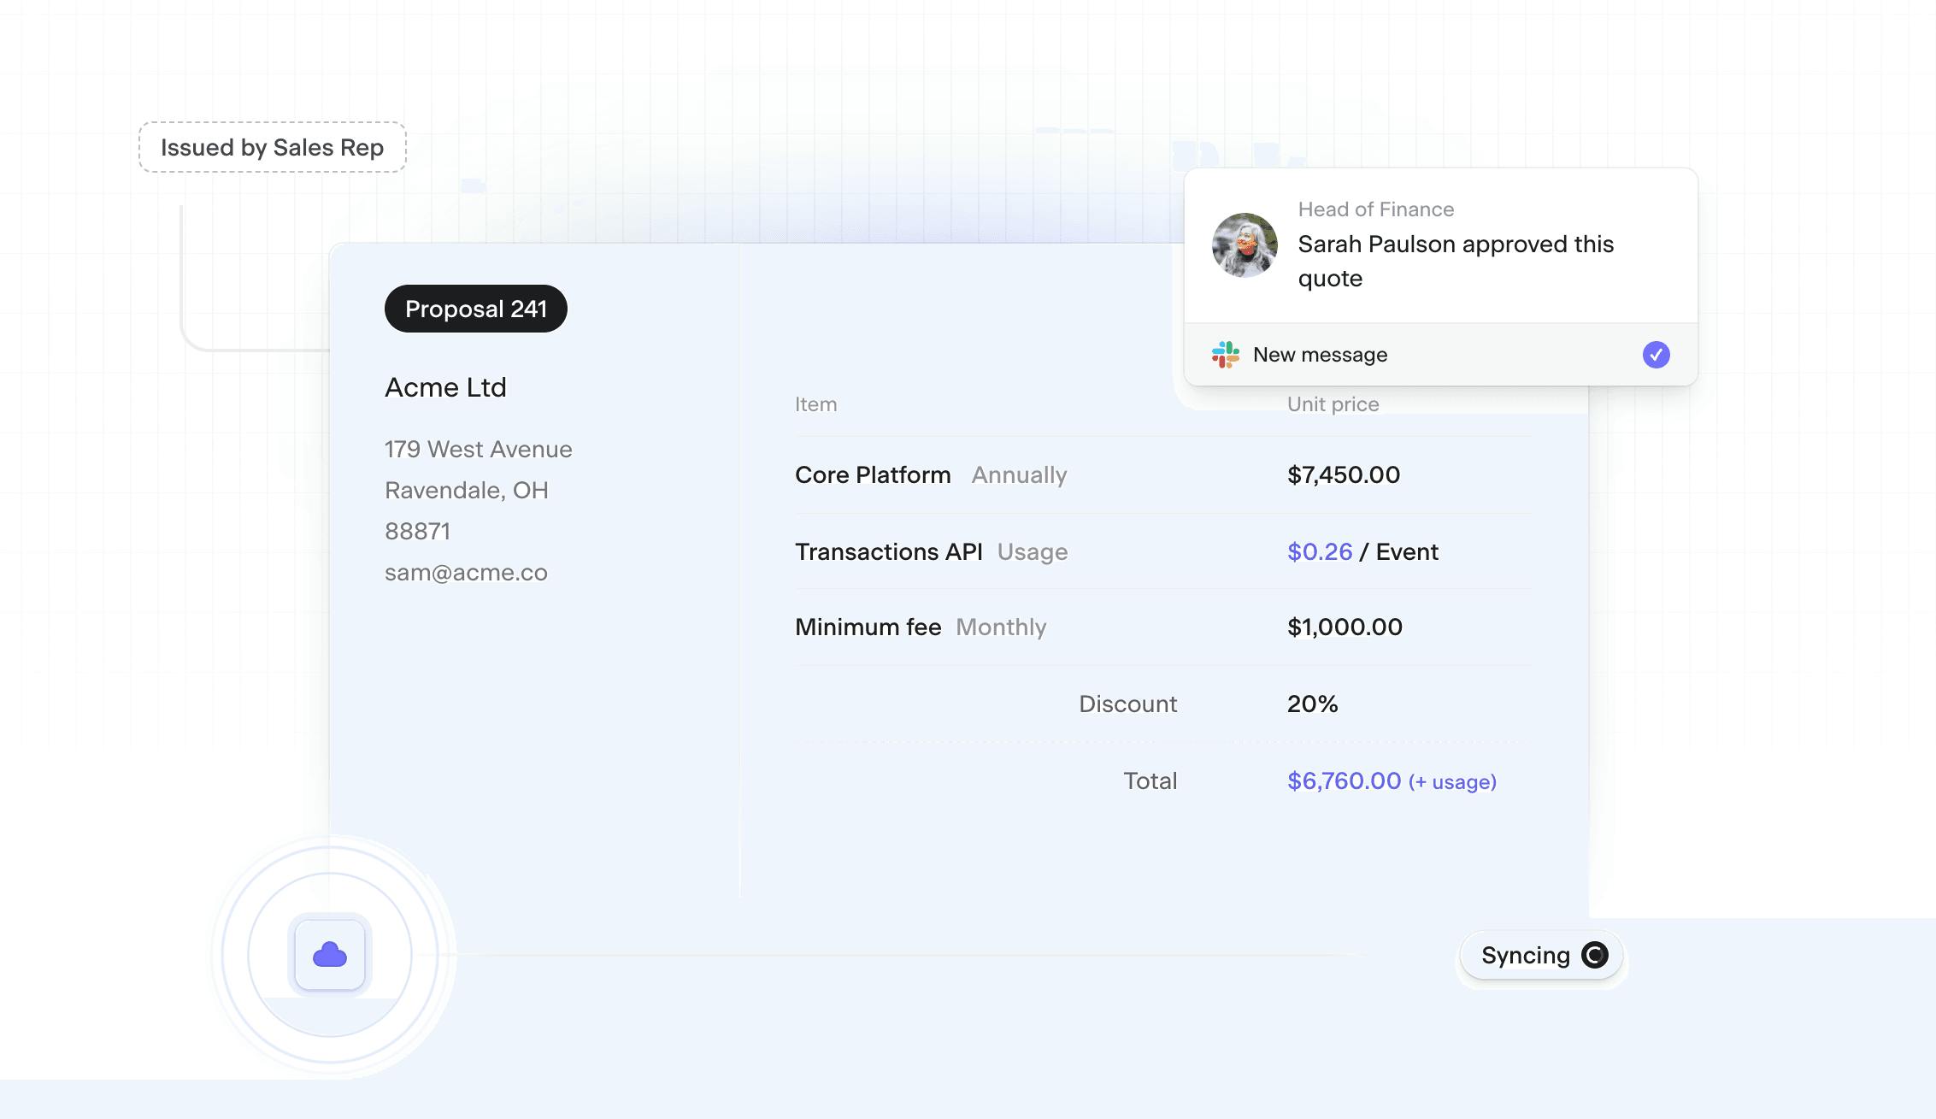Click the New message label
1936x1119 pixels.
point(1320,355)
